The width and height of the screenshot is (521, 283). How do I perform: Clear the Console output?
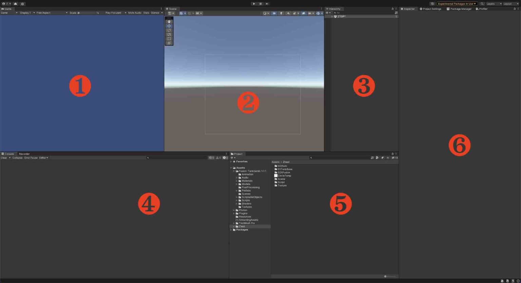[x=4, y=157]
